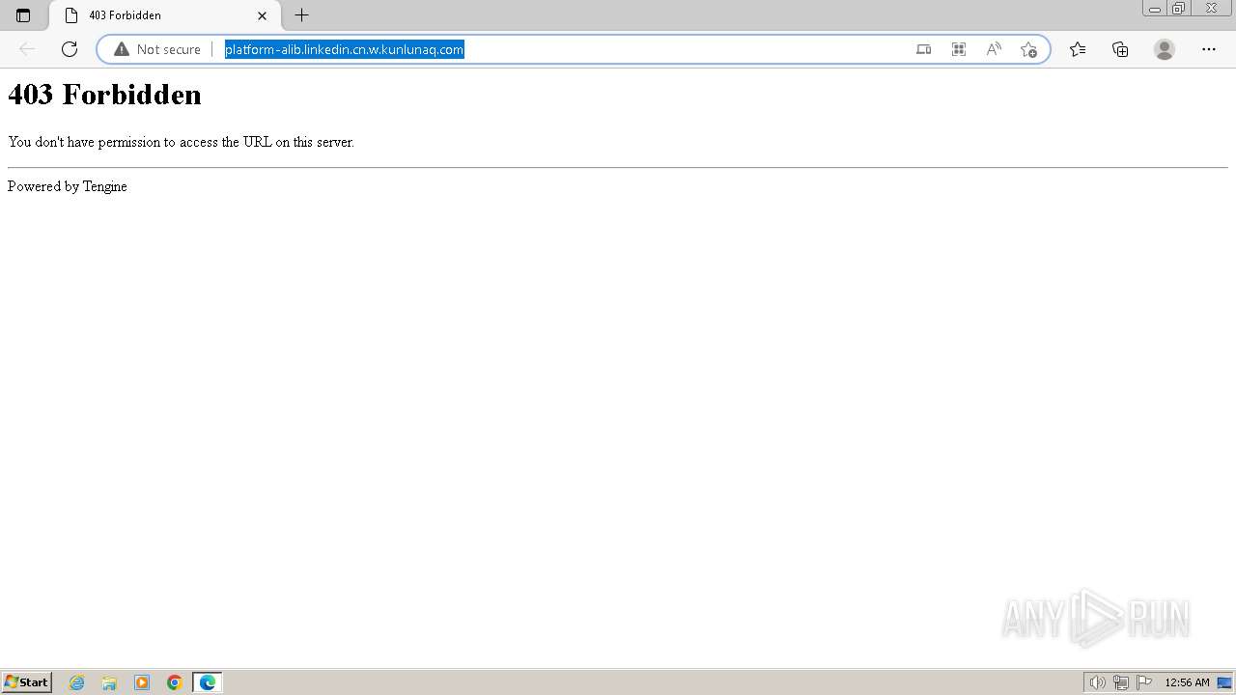The width and height of the screenshot is (1236, 695).
Task: Add this page to favorites
Action: [1028, 49]
